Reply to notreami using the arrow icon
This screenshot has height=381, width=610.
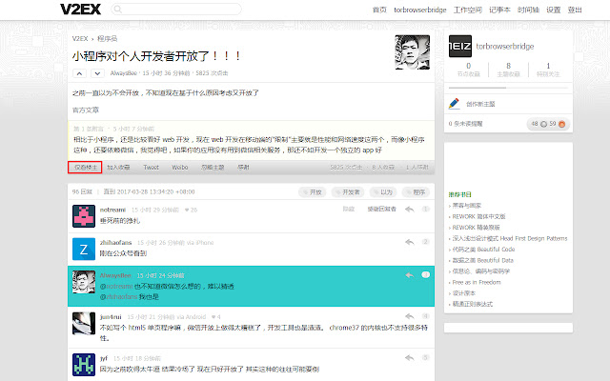409,210
